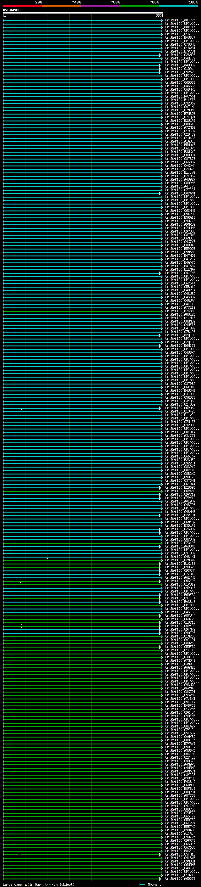This screenshot has width=201, height=887.
Task: Click hit label UniRef100_Q9JZN0
Action: tap(180, 806)
